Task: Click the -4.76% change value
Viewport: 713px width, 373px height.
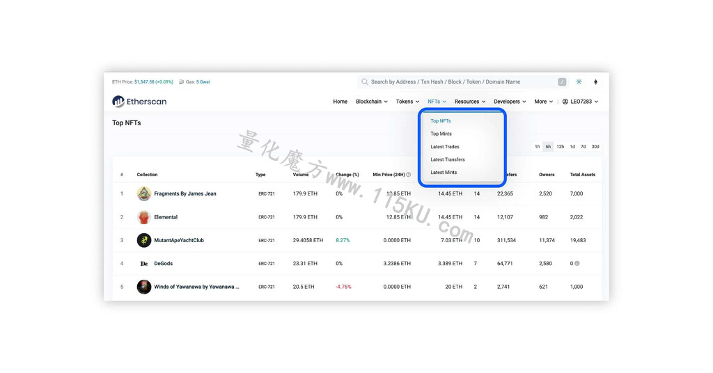Action: (343, 287)
